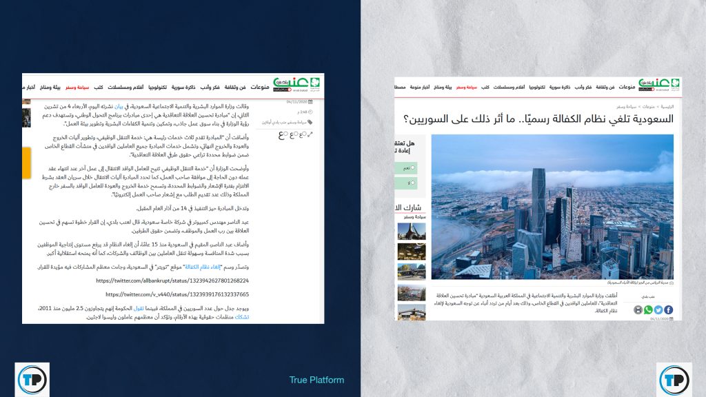Open أخبار منوعة on right page
The image size is (706, 397).
[x=420, y=87]
